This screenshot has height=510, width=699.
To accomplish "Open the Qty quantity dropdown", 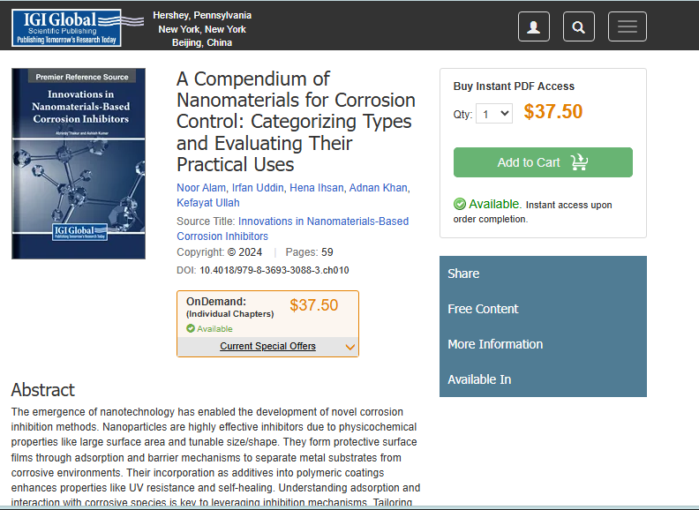I will (494, 113).
